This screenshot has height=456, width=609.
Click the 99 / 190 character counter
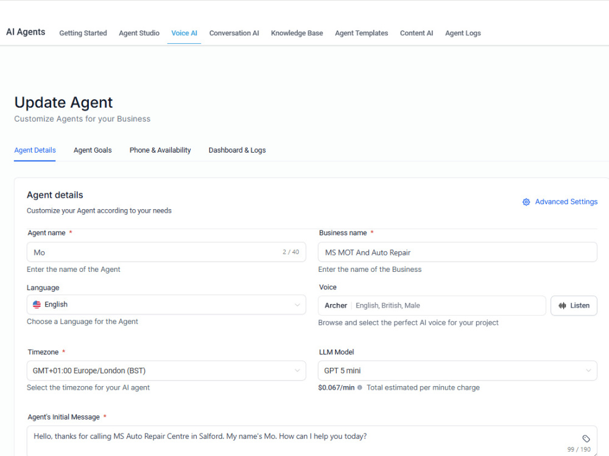(579, 449)
